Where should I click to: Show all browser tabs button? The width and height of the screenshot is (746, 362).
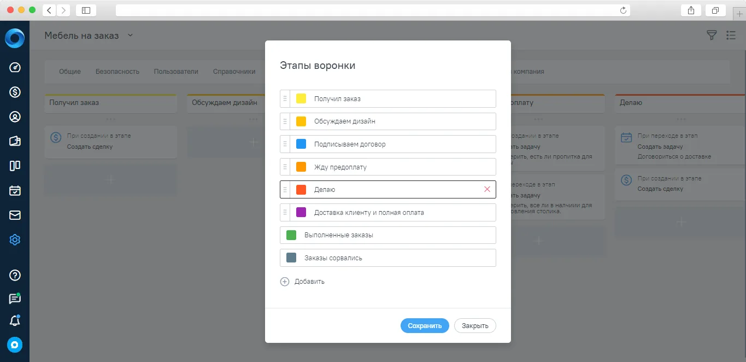[x=715, y=10]
